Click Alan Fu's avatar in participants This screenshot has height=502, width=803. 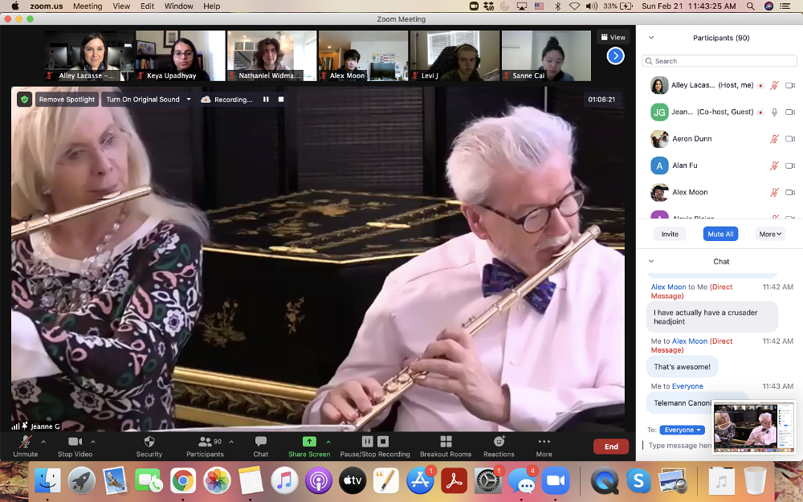659,165
